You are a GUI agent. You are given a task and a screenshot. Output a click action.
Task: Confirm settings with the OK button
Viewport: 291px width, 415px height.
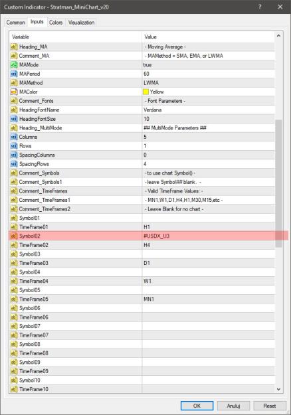(x=197, y=406)
